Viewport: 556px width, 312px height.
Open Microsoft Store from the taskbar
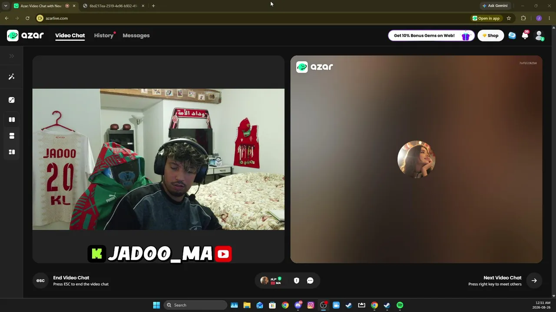coord(272,305)
